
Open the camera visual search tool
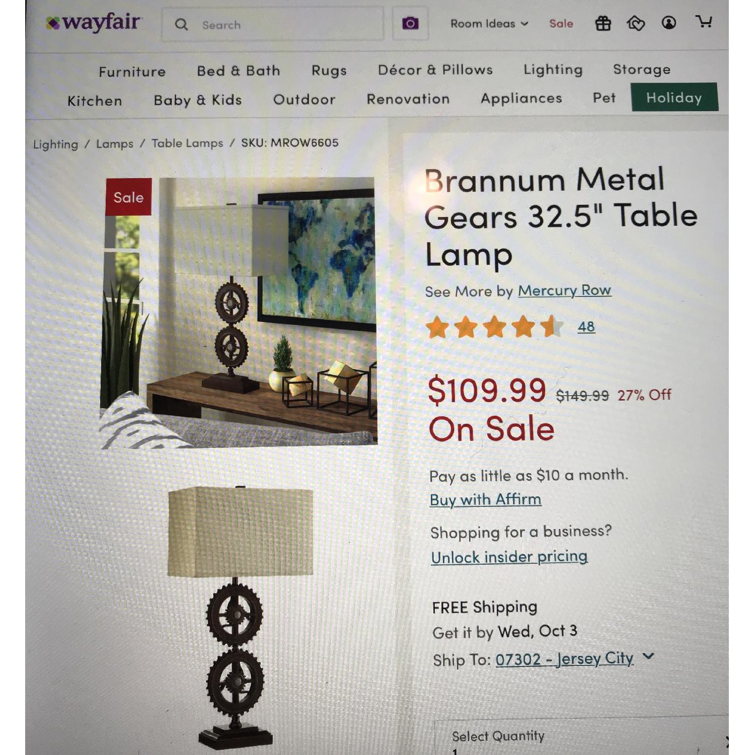tap(409, 23)
